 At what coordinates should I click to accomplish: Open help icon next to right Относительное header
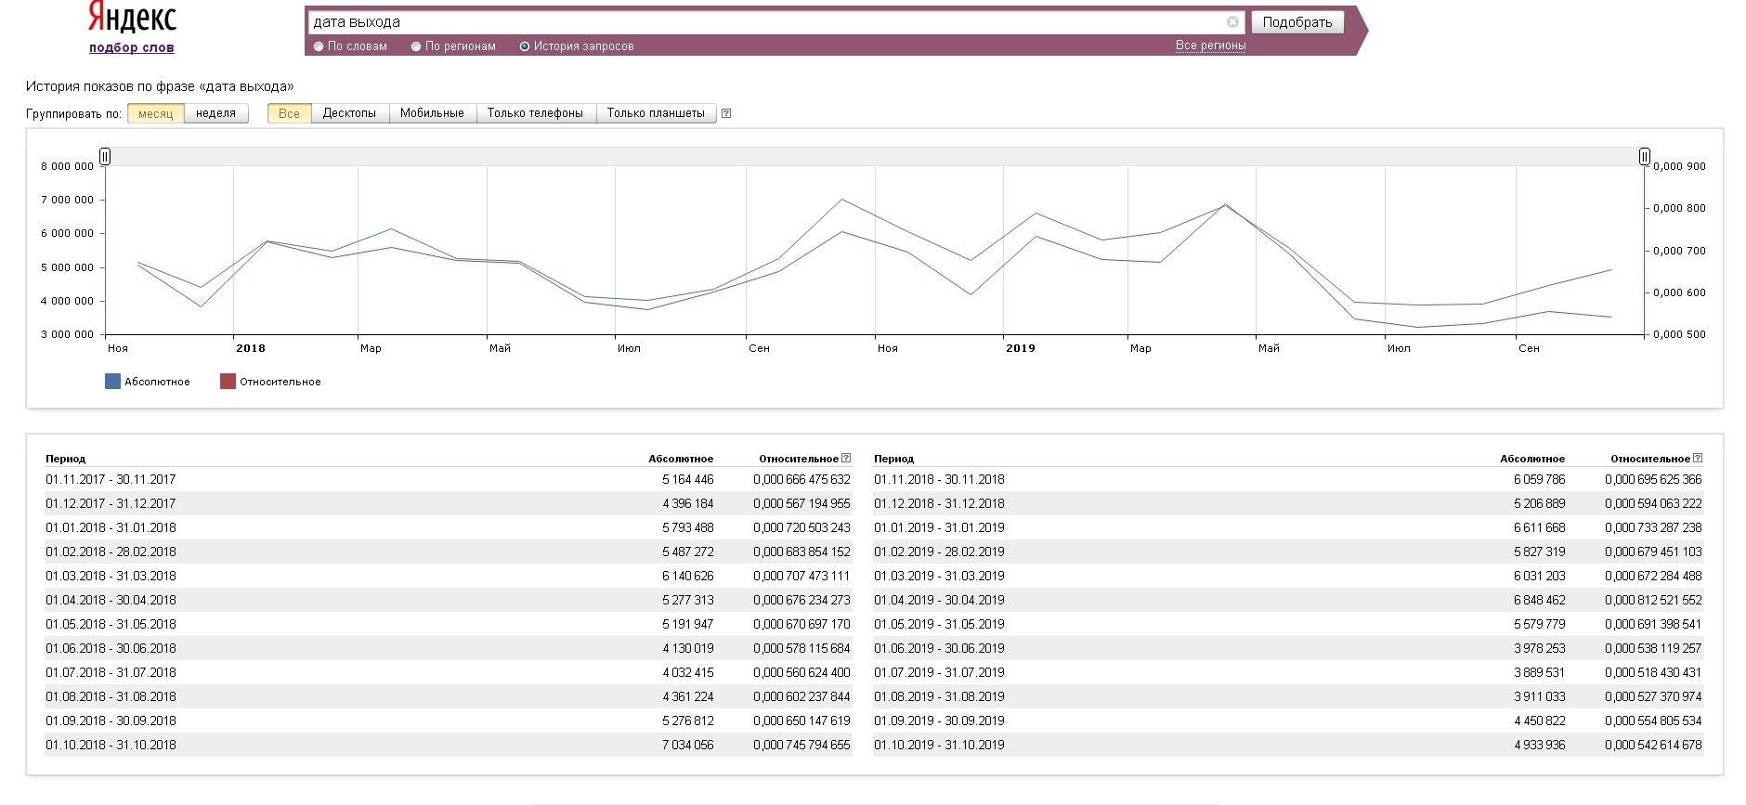click(x=1698, y=458)
